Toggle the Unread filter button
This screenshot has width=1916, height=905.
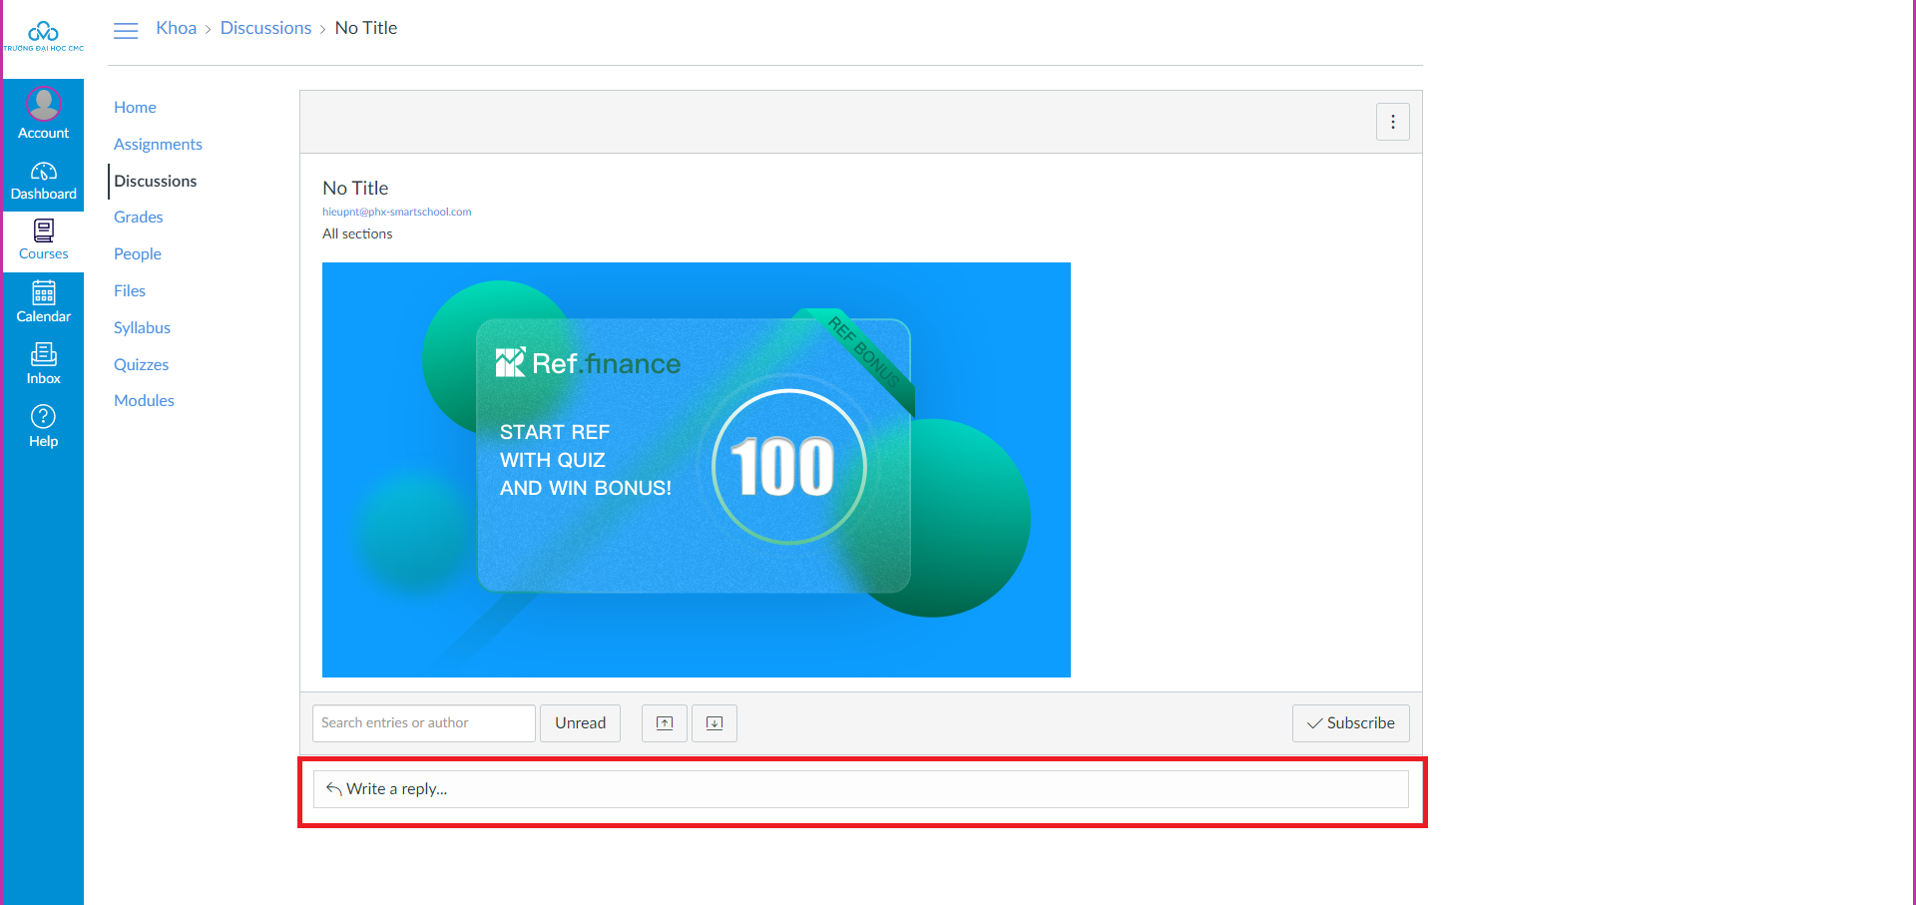click(580, 723)
